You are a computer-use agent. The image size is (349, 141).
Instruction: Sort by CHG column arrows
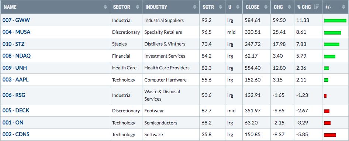pos(289,7)
